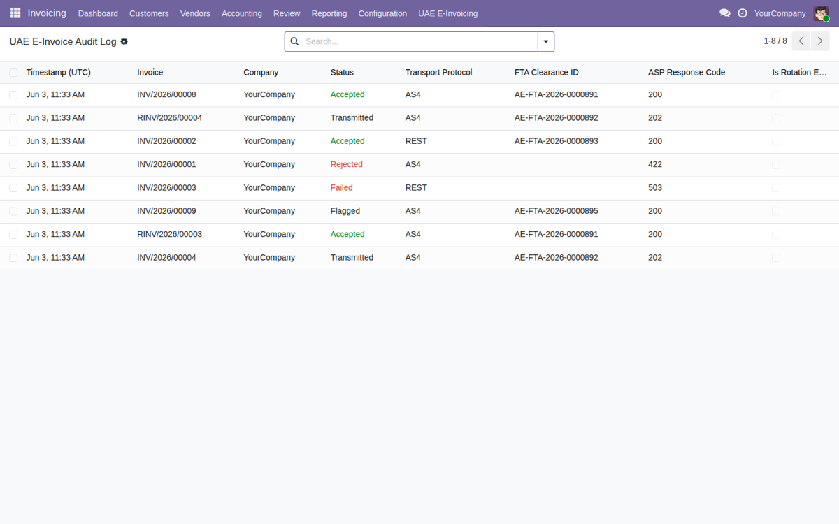This screenshot has height=524, width=839.
Task: Sort by FTA Clearance ID column
Action: (x=547, y=73)
